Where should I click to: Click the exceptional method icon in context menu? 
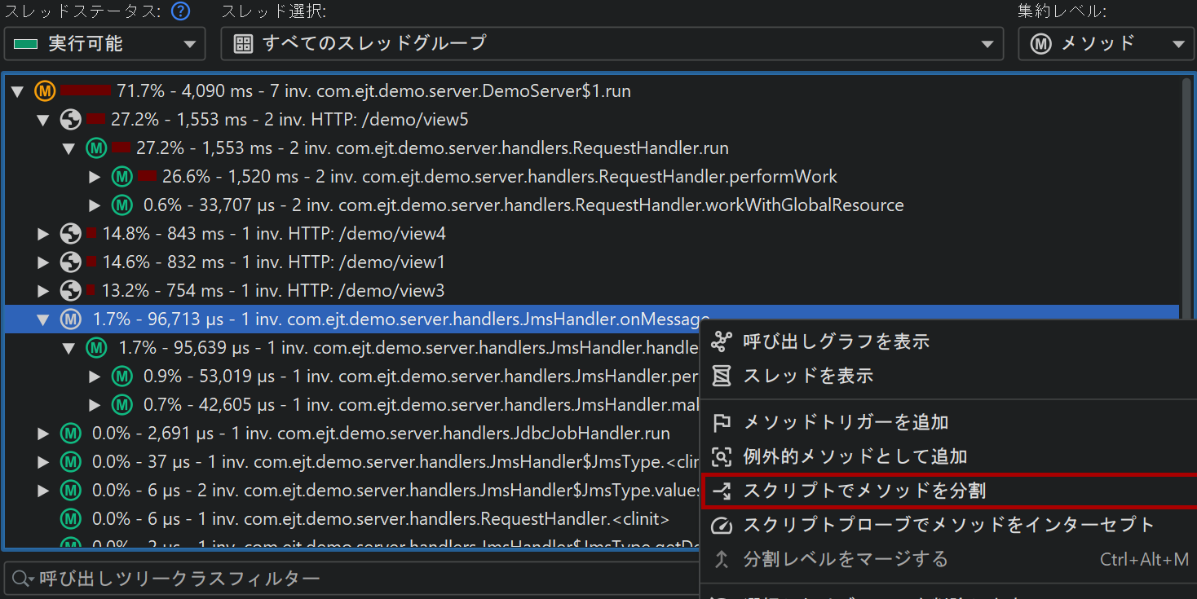click(722, 456)
